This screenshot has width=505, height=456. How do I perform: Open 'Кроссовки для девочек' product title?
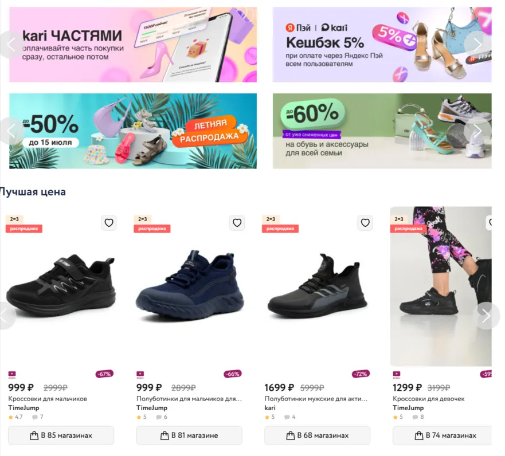(429, 399)
